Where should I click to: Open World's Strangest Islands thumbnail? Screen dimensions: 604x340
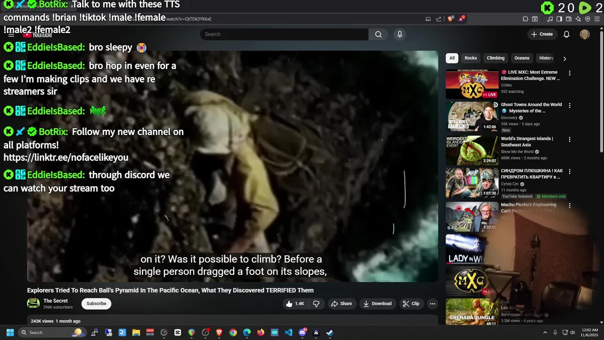click(472, 150)
